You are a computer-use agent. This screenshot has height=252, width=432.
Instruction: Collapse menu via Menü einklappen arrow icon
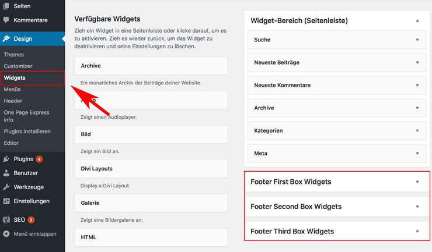point(6,233)
